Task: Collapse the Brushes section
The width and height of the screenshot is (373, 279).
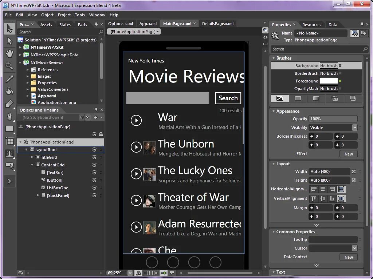Action: coord(274,58)
